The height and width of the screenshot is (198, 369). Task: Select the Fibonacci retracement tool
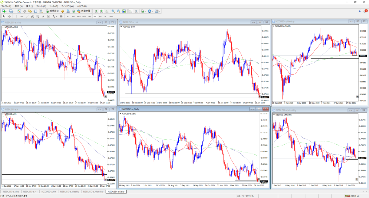[38, 16]
